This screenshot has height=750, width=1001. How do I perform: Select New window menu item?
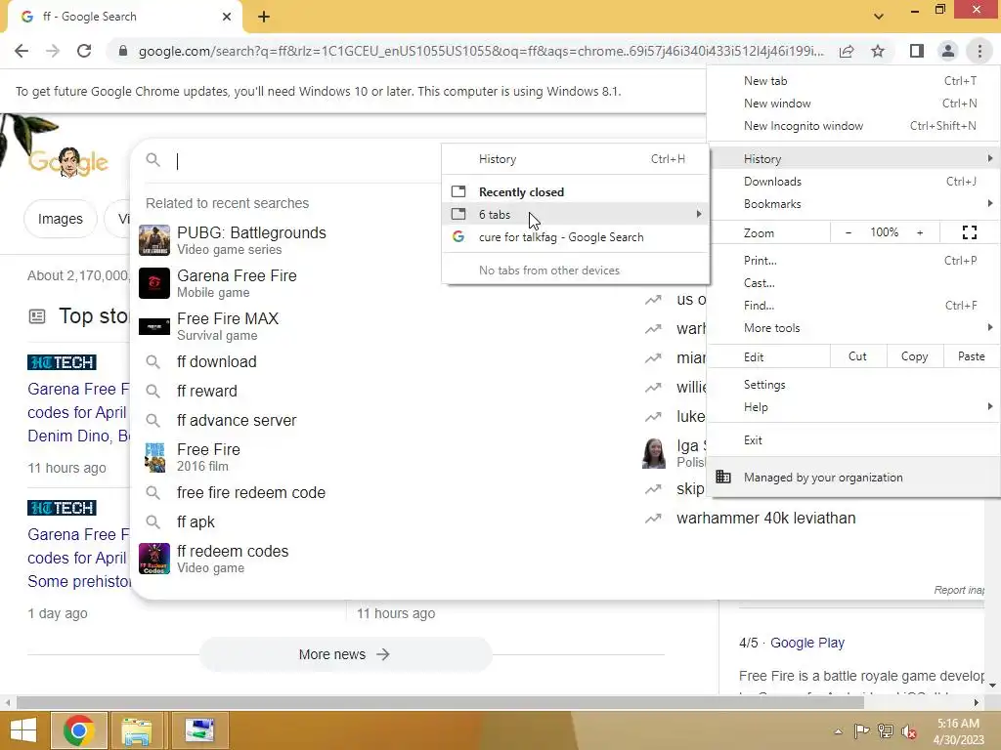click(x=853, y=104)
